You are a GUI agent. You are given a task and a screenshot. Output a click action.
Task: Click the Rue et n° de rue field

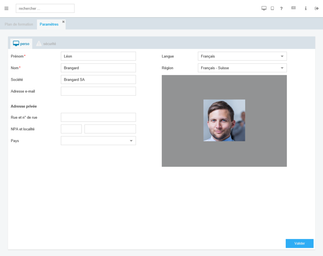pyautogui.click(x=98, y=117)
